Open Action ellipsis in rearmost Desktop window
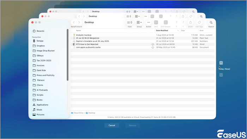247x139 pixels. click(x=143, y=12)
